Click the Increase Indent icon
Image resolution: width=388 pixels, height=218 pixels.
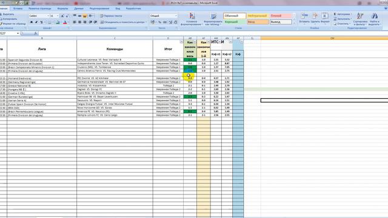[95, 22]
